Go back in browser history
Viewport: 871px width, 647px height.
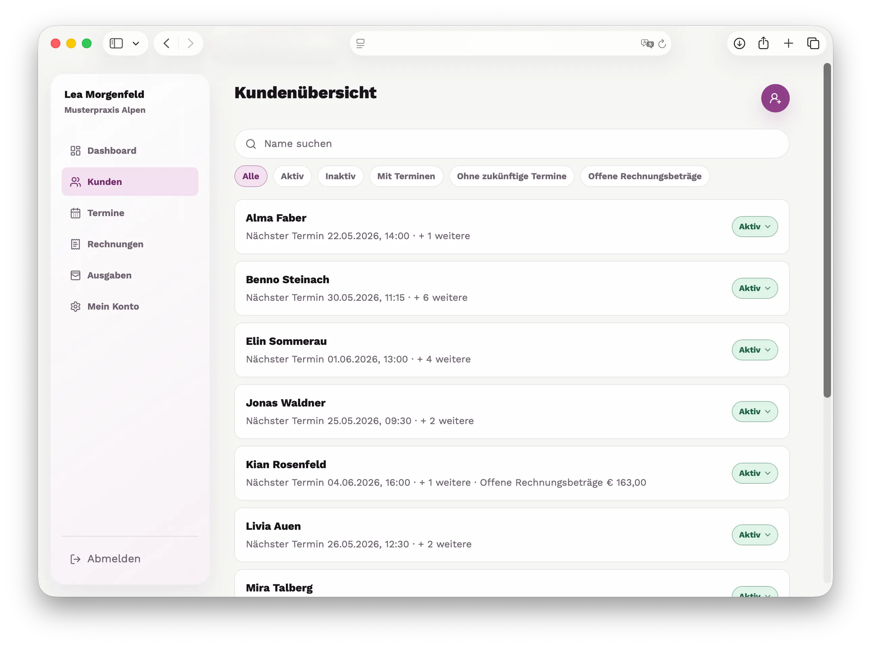[167, 43]
